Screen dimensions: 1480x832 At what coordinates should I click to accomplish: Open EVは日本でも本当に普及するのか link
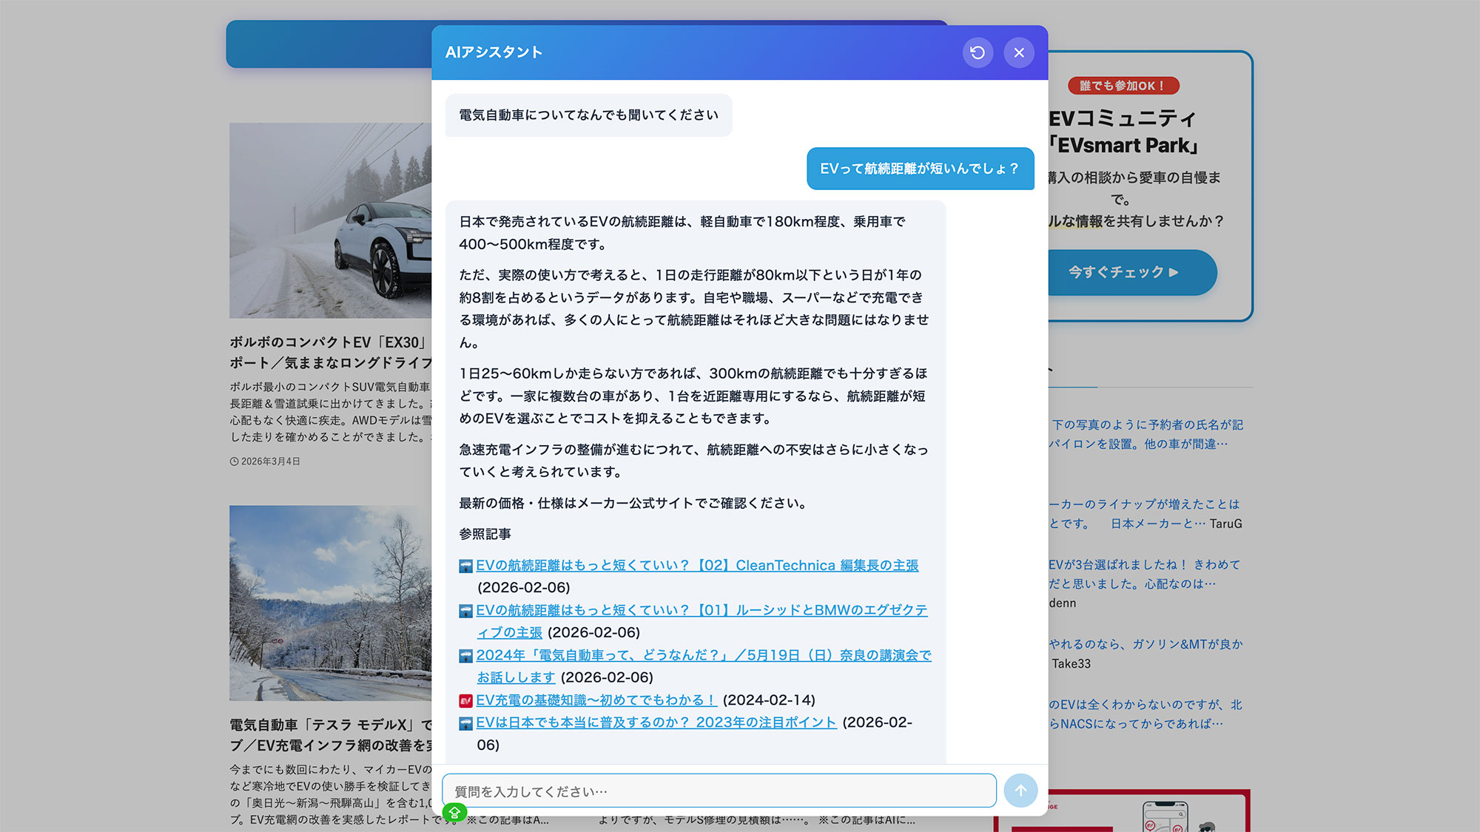tap(656, 723)
